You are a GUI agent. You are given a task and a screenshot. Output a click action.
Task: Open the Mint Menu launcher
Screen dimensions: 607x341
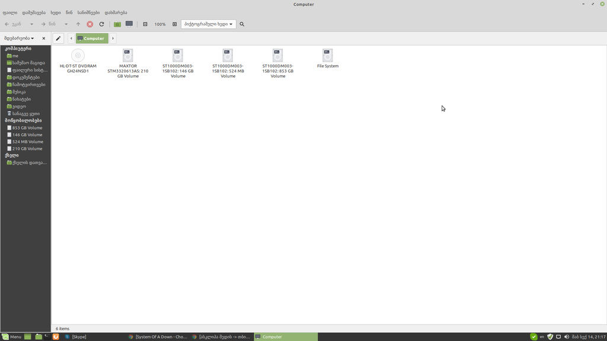[x=12, y=337]
